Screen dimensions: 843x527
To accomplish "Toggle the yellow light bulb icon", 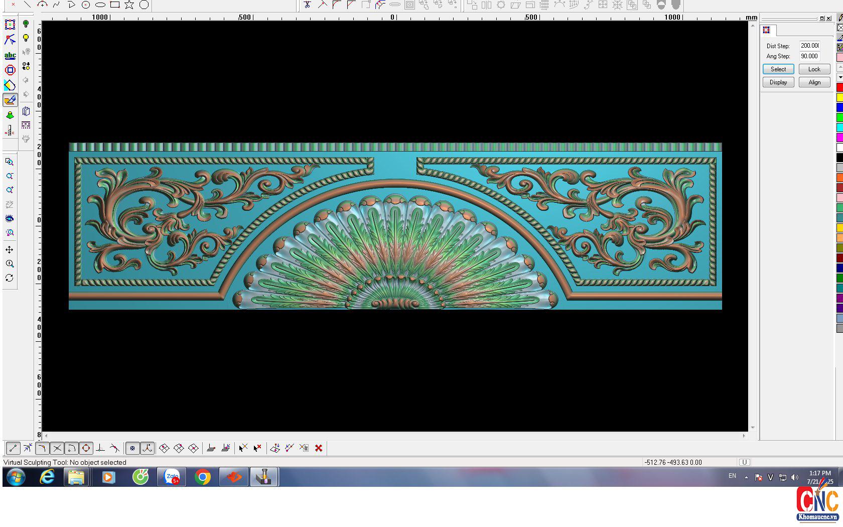I will 26,39.
